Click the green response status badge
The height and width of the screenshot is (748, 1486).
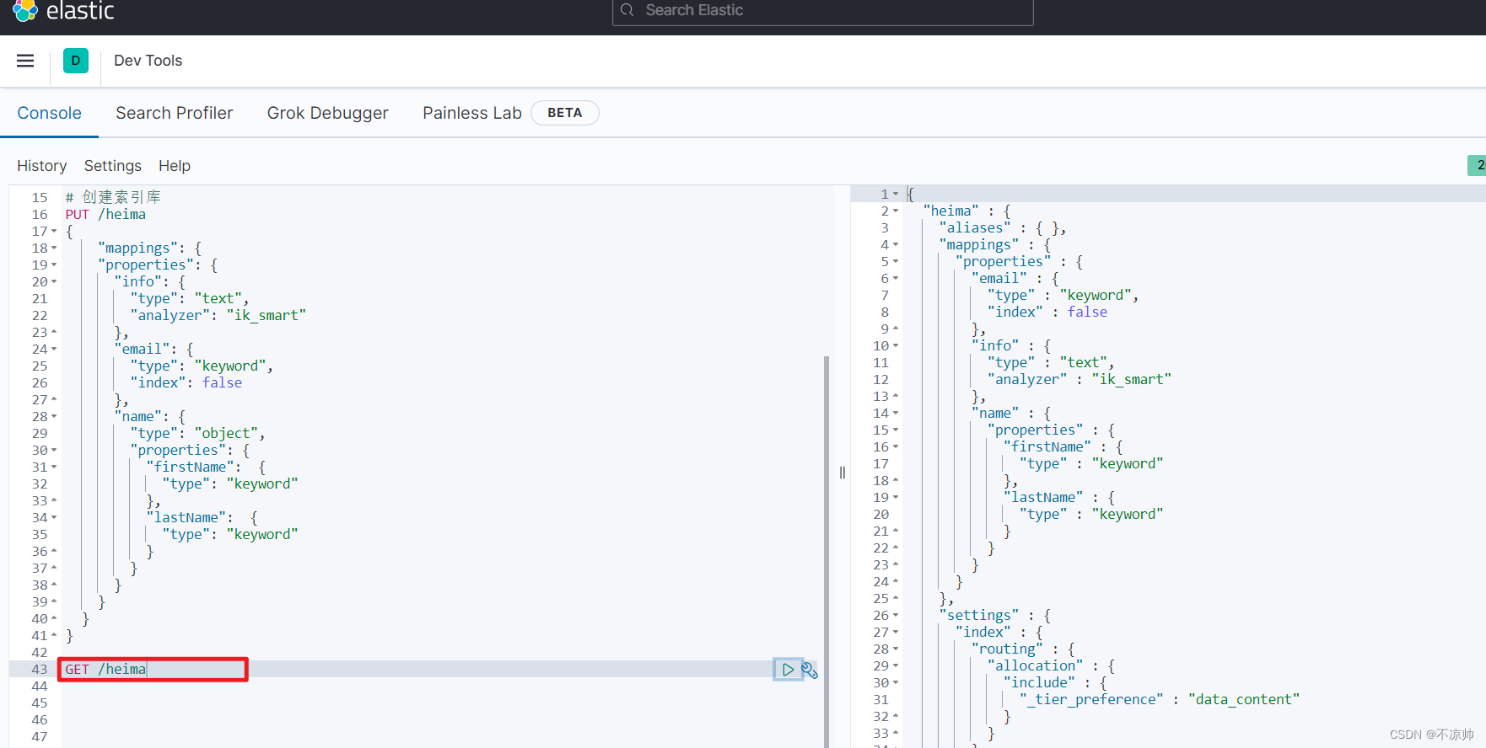[x=1477, y=165]
